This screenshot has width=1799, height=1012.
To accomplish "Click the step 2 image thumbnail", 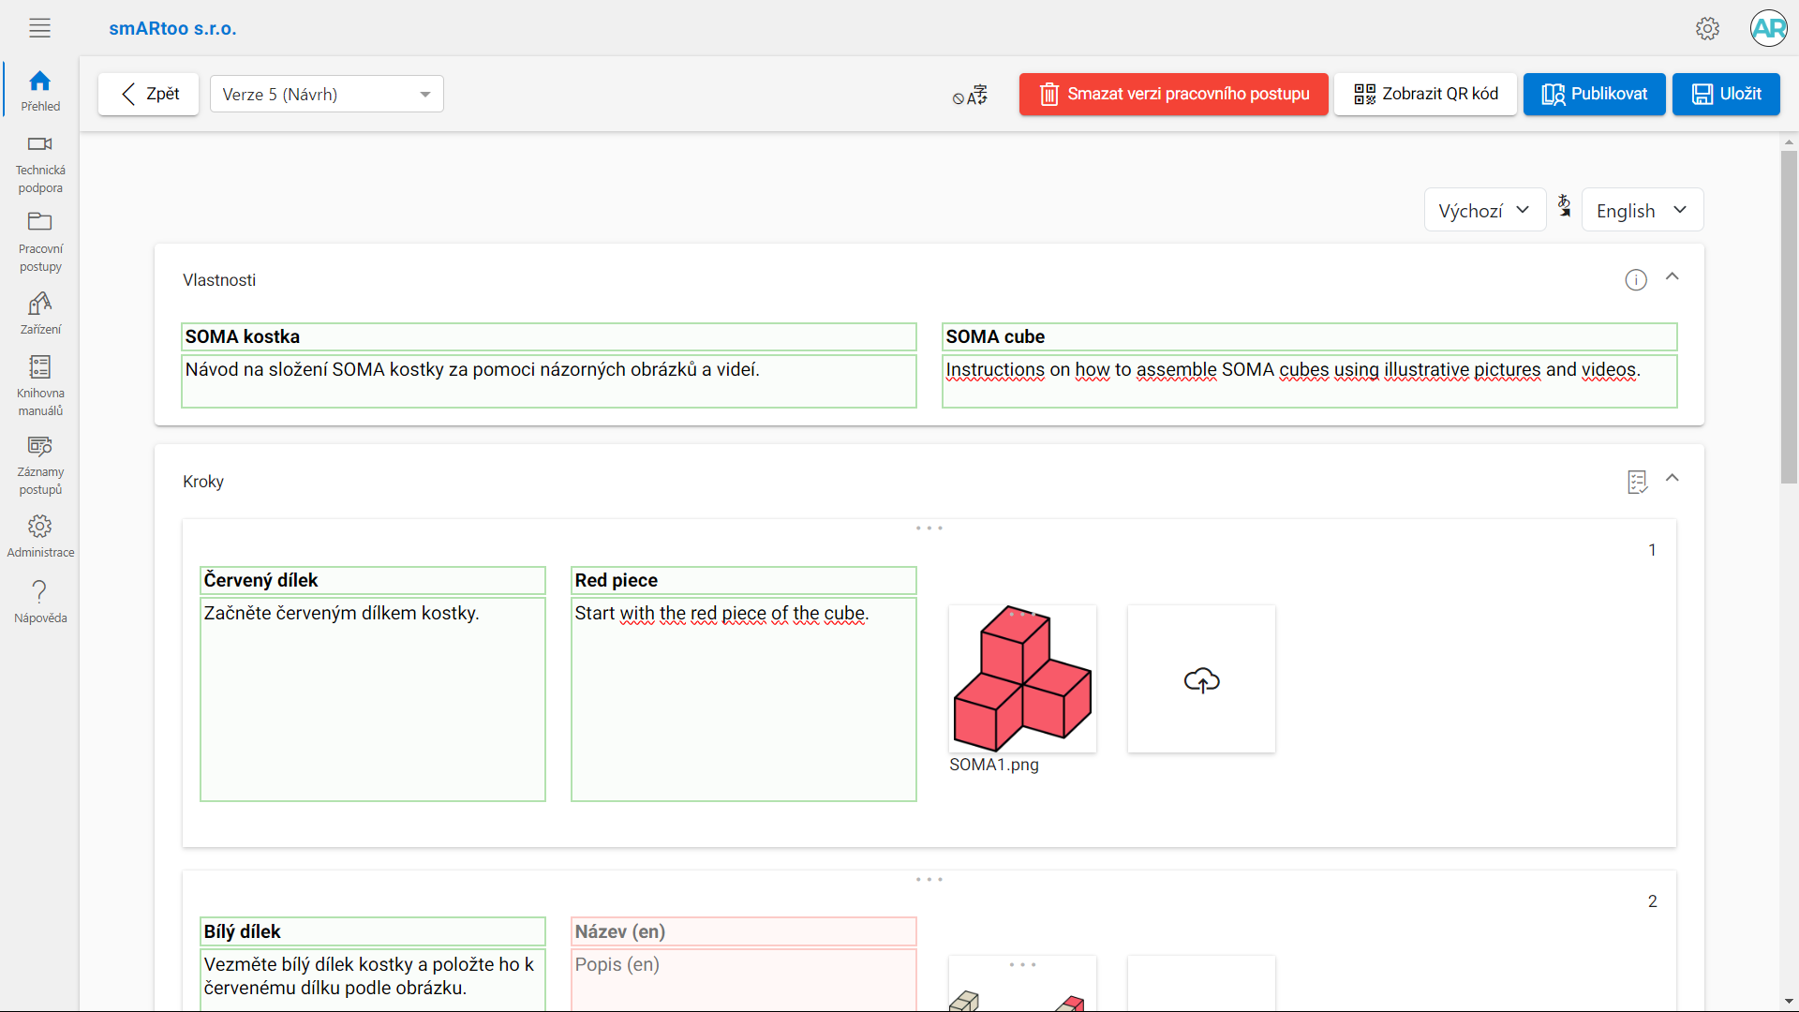I will pos(1022,984).
